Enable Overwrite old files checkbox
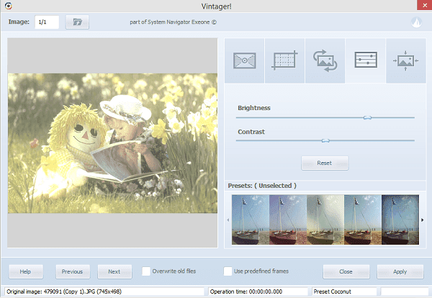Viewport: 432px width, 298px height. point(146,271)
